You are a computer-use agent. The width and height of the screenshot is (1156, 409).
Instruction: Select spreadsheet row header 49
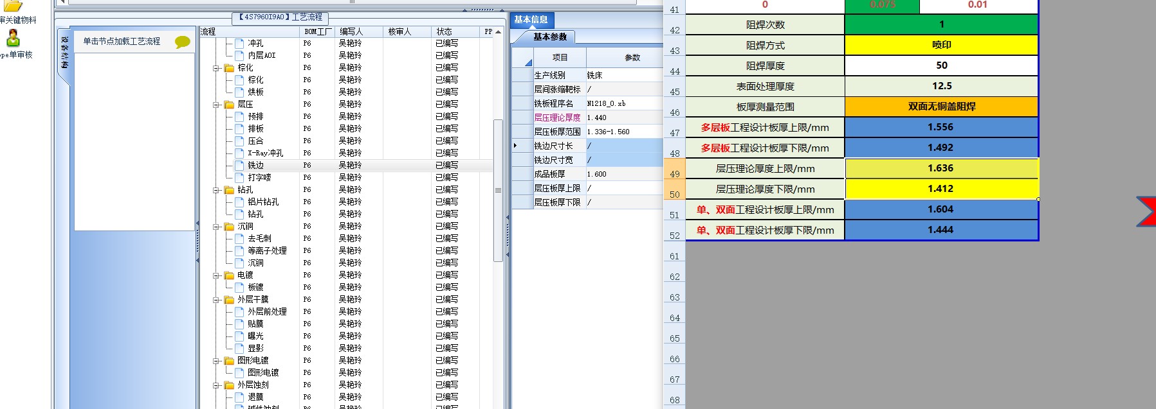(674, 169)
